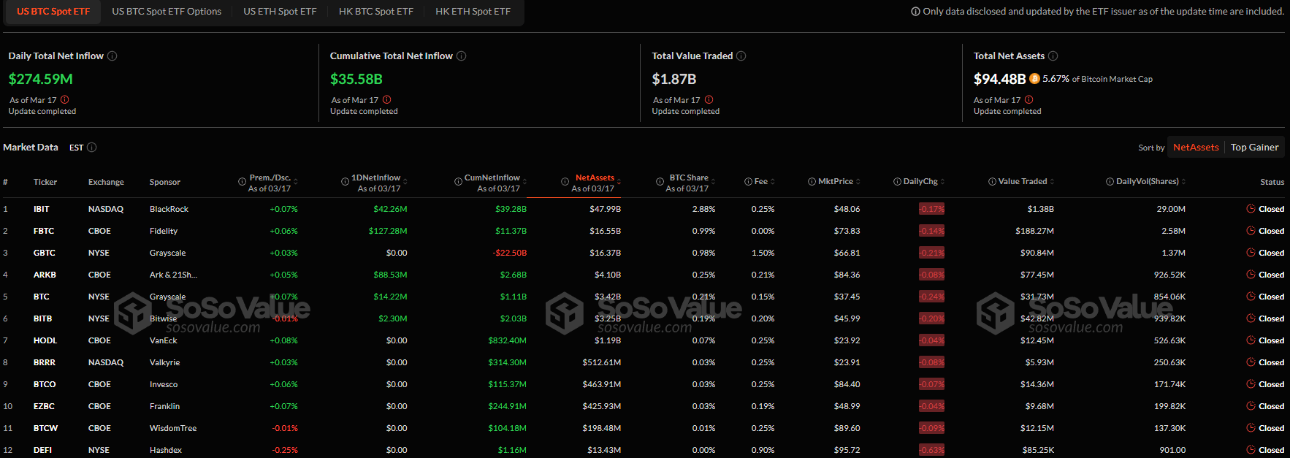Sort table by 1DNetInflow column arrows
Screen dimensions: 1290x458
[405, 182]
